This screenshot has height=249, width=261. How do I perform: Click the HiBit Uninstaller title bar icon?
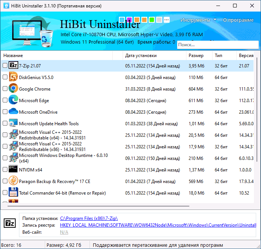click(x=6, y=6)
